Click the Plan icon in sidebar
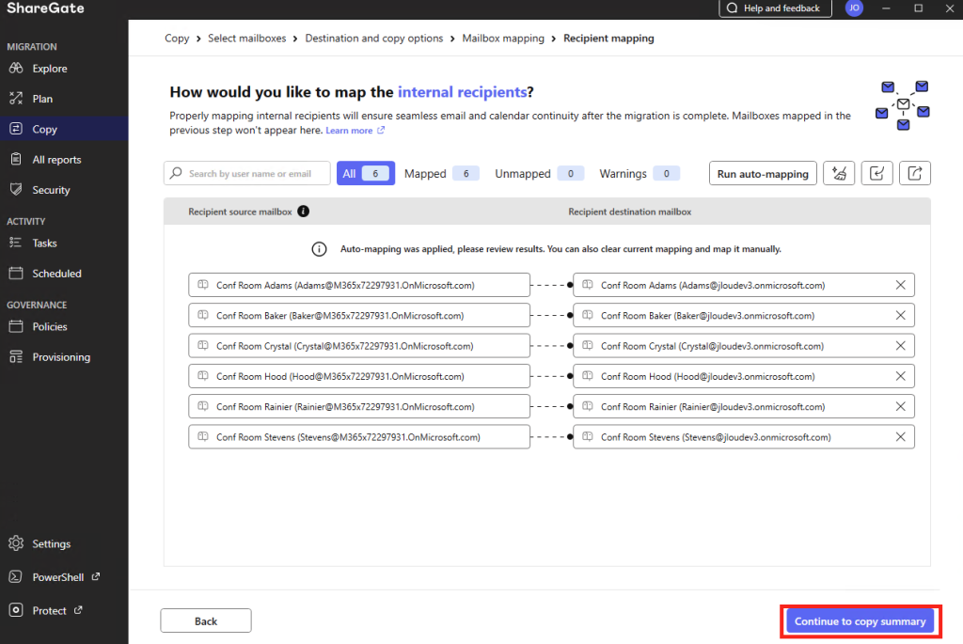Viewport: 963px width, 644px height. tap(16, 98)
